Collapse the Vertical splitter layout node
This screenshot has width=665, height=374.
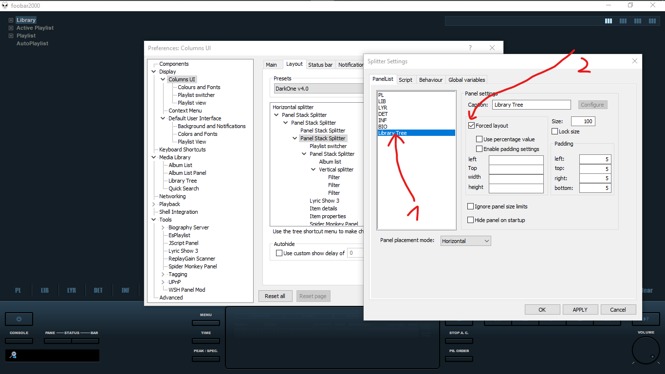point(314,169)
